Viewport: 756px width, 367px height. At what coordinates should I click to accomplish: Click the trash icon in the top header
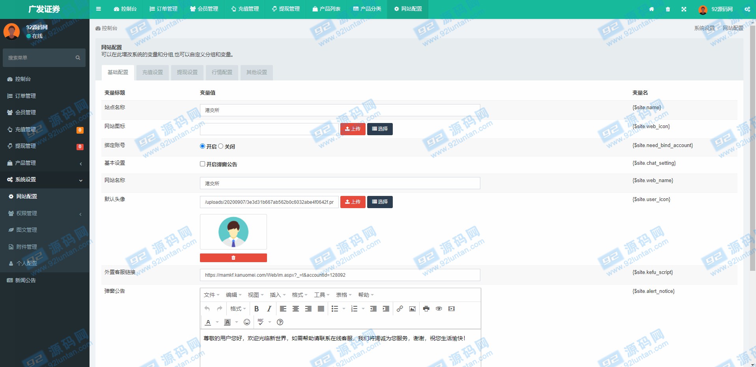click(x=668, y=9)
